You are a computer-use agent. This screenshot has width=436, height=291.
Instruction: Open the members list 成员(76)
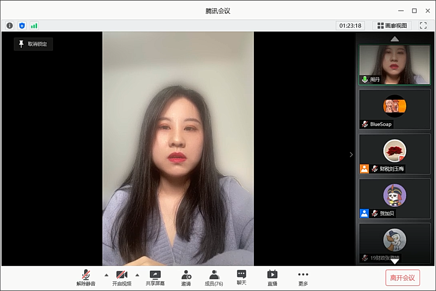click(x=214, y=278)
